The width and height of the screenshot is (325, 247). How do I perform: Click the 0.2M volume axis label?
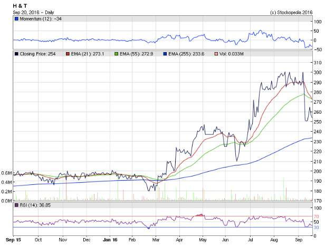click(x=6, y=192)
